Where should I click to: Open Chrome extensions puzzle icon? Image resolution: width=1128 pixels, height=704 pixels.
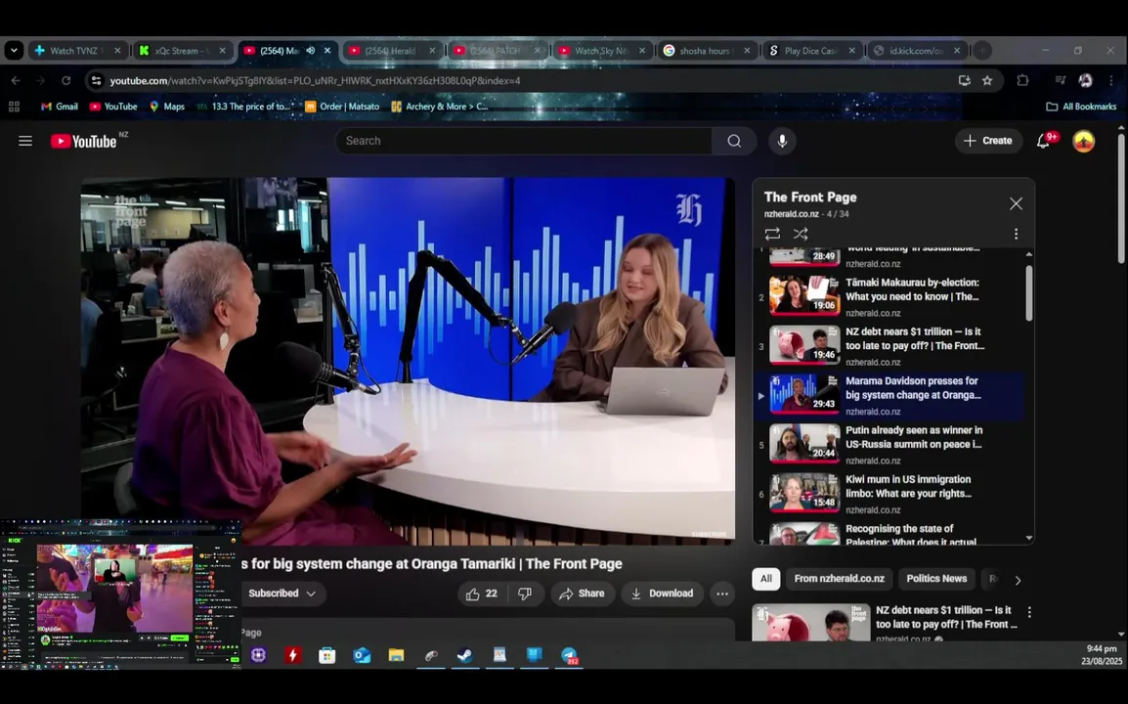point(1022,80)
